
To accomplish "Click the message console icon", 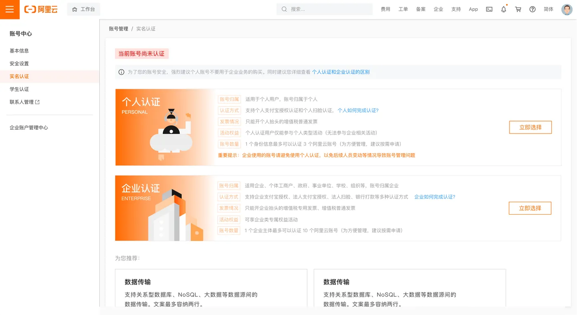I will pyautogui.click(x=489, y=9).
